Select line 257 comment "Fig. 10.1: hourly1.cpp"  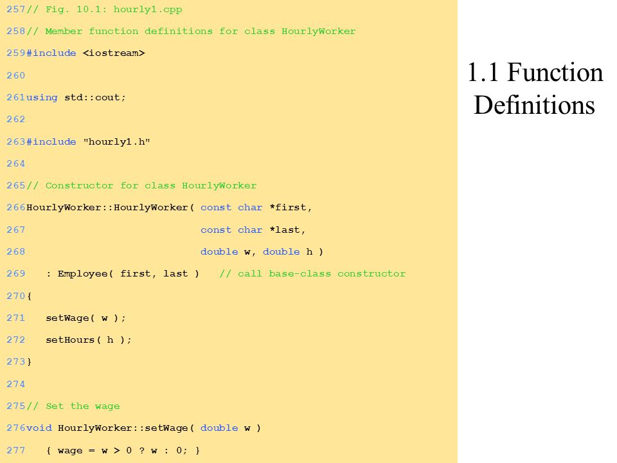(104, 9)
